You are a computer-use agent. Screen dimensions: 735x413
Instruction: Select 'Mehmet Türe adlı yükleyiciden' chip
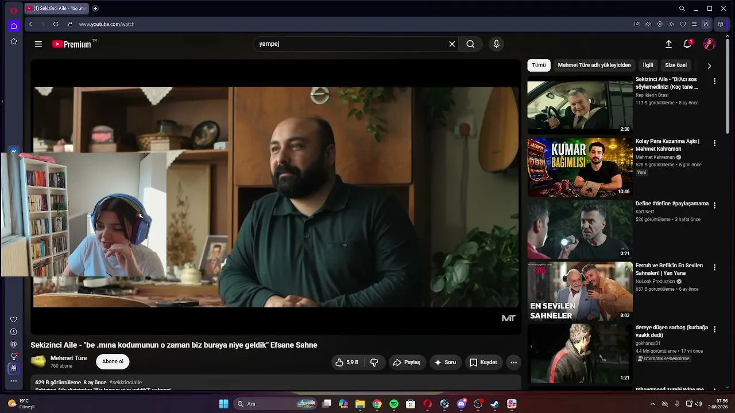pos(594,65)
